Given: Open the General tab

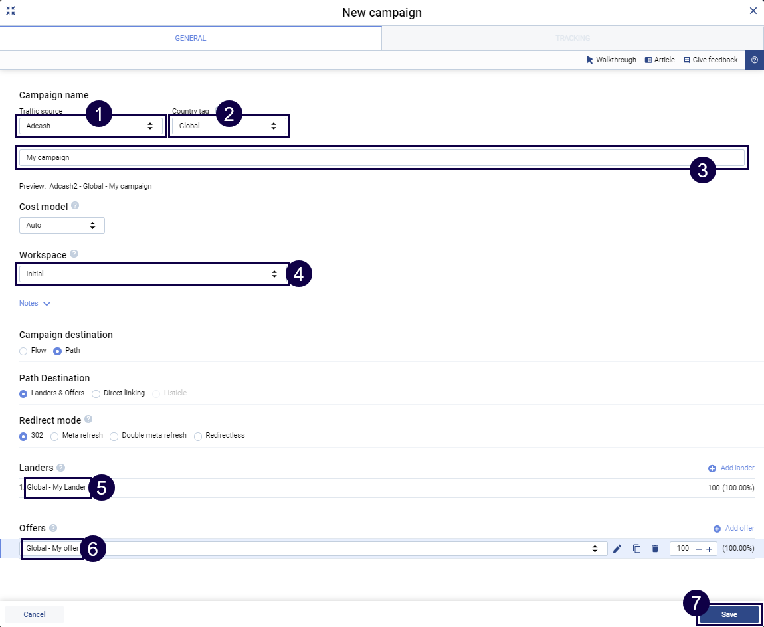Looking at the screenshot, I should coord(191,39).
